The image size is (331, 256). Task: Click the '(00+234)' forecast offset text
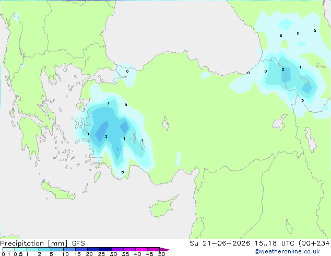pyautogui.click(x=314, y=243)
